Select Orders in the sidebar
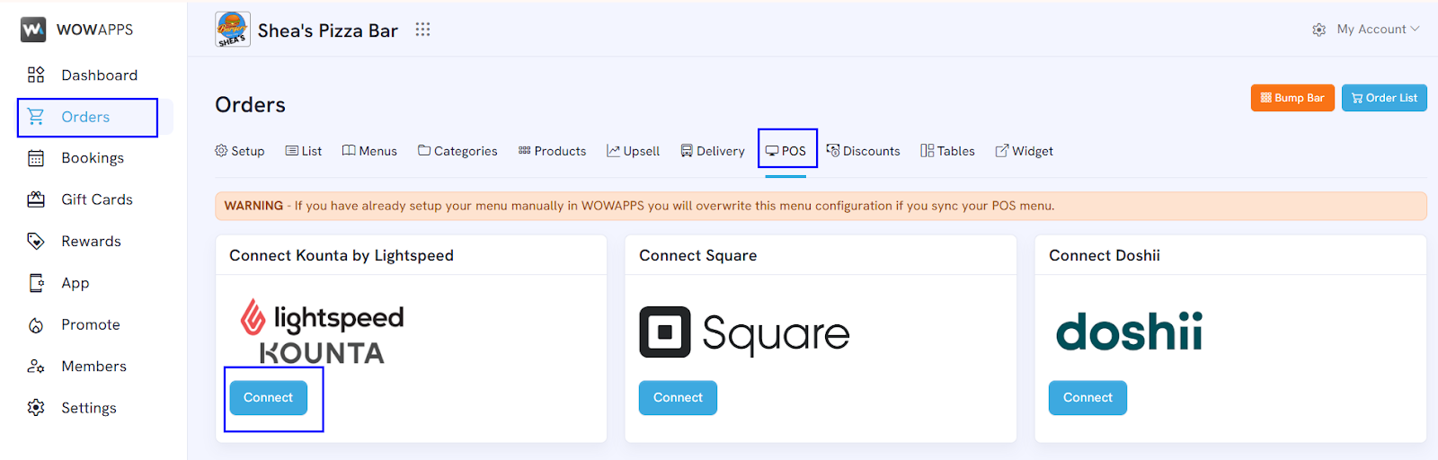 (x=85, y=117)
